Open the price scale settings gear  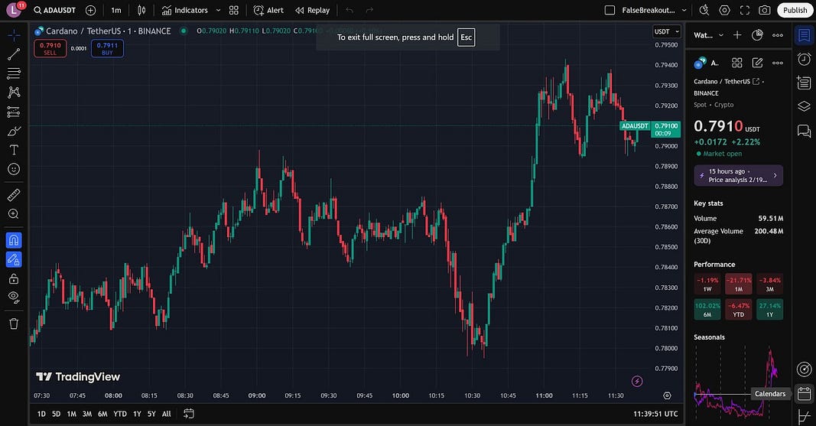coord(667,396)
